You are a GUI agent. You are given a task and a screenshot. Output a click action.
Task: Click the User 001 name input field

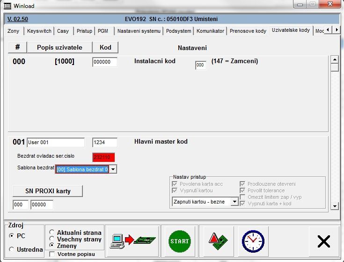55,142
